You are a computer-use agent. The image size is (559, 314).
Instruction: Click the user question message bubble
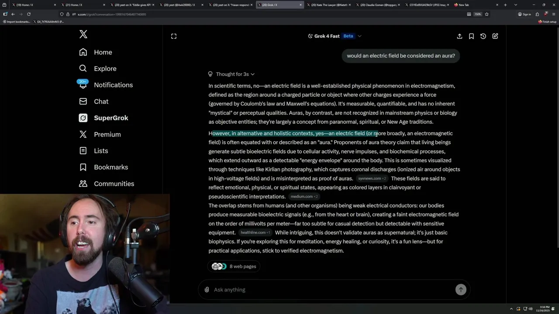pyautogui.click(x=401, y=56)
